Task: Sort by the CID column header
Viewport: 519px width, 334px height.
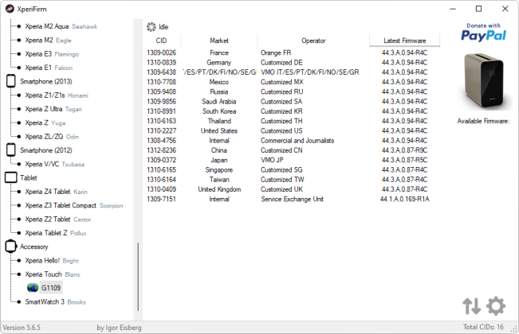Action: [x=162, y=41]
